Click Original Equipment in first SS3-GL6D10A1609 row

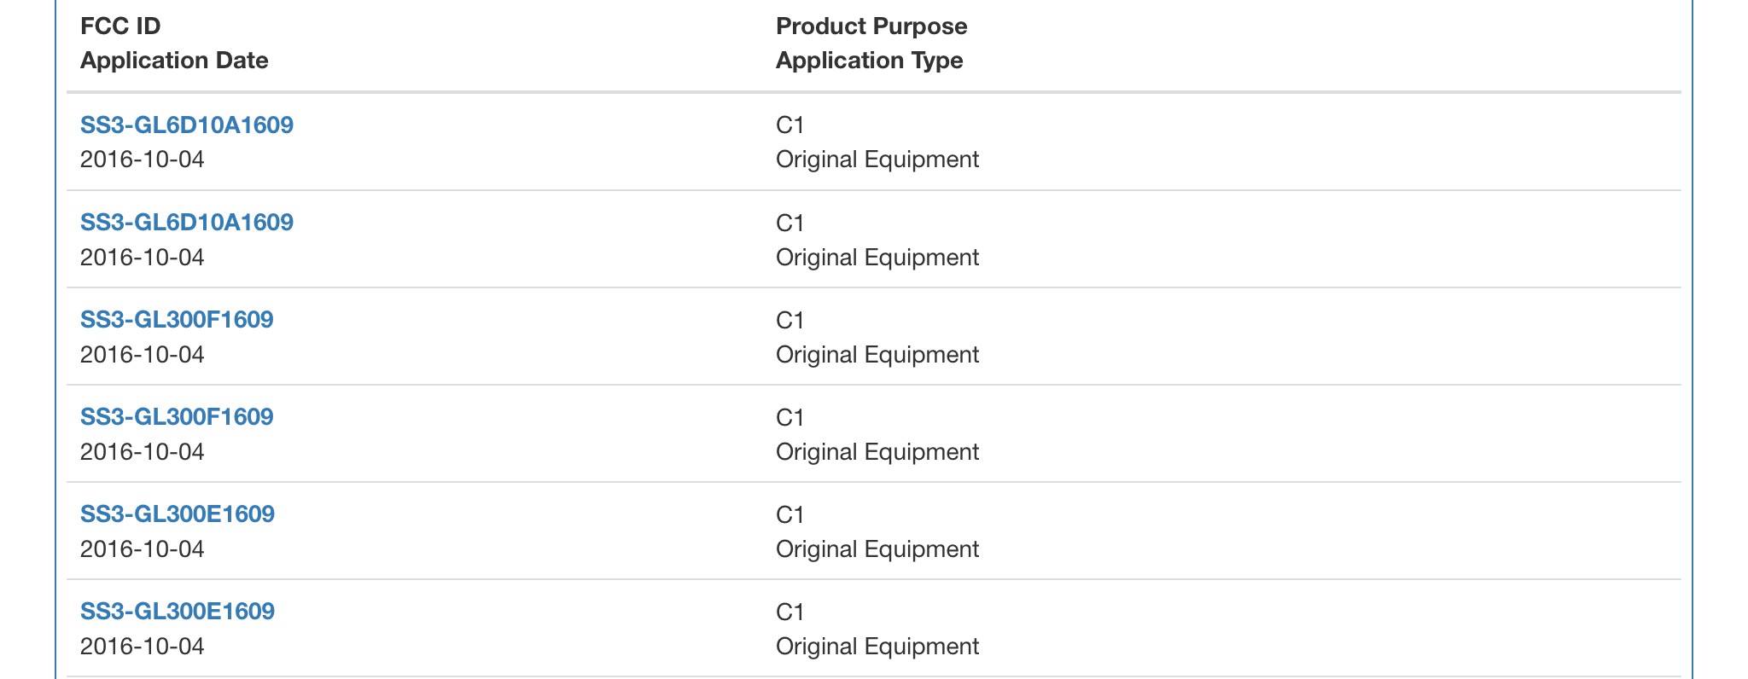877,160
